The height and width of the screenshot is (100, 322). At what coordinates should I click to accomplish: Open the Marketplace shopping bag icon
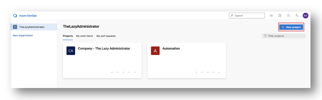point(280,16)
